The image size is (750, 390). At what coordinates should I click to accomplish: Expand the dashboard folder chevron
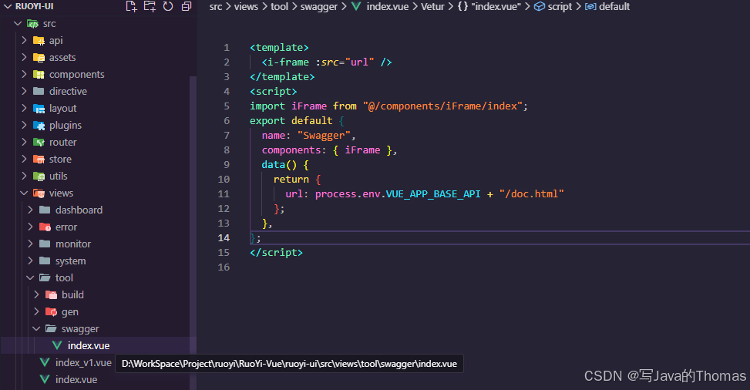(x=30, y=210)
